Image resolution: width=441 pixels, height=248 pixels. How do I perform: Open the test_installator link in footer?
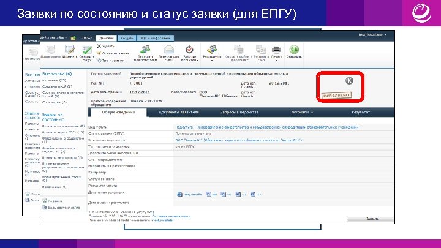[164, 220]
